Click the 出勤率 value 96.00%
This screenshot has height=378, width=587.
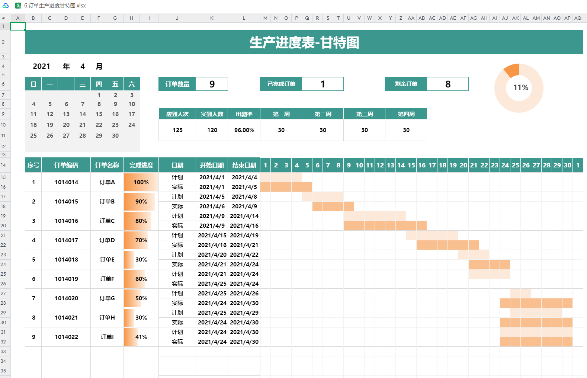244,130
